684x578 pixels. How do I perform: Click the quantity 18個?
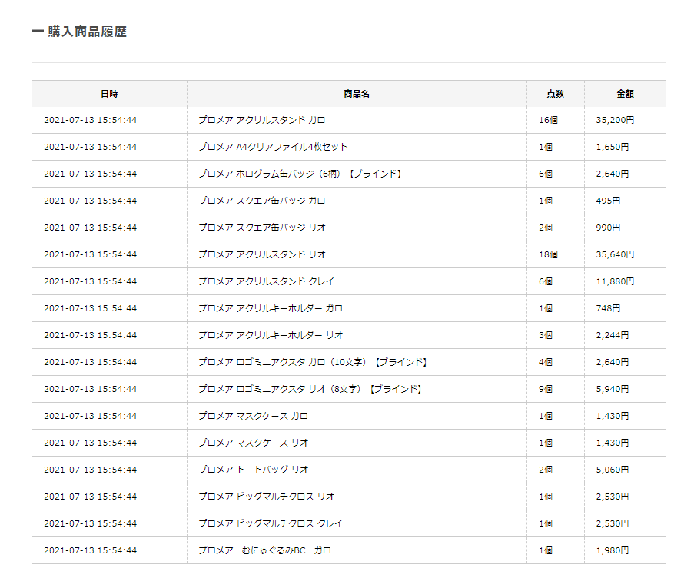click(548, 254)
